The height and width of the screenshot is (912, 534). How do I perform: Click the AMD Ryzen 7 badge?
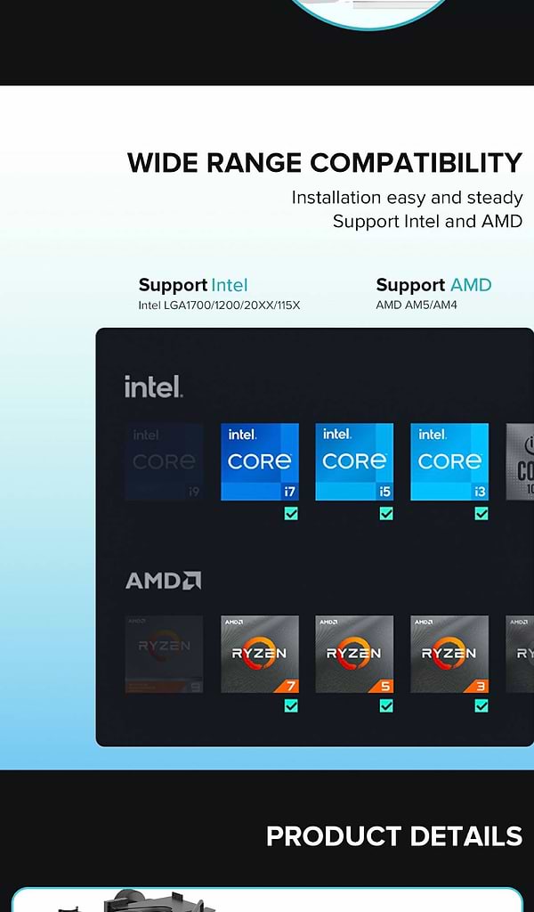point(260,655)
